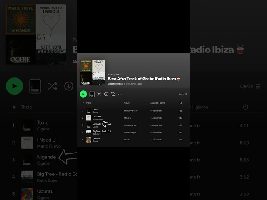Select track Nigande in the foreground playlist

coord(96,124)
